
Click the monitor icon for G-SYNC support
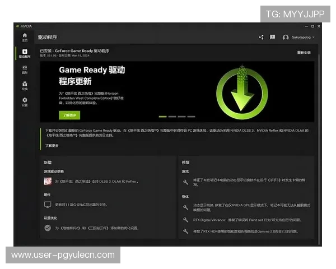[x=48, y=205]
